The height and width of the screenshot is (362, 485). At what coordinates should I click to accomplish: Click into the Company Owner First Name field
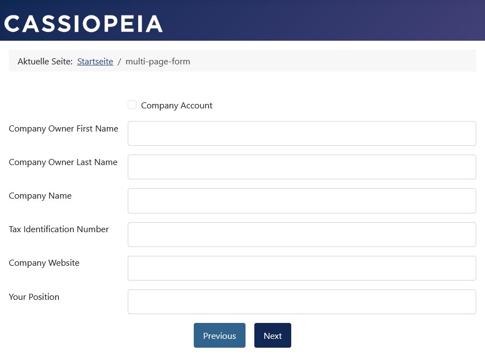click(302, 133)
